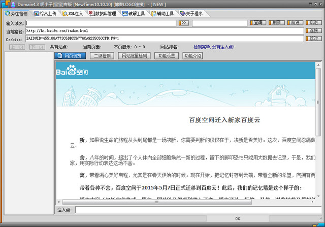Click the 关于程序 tab icon

183,13
